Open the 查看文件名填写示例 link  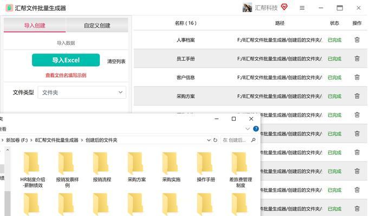point(66,75)
